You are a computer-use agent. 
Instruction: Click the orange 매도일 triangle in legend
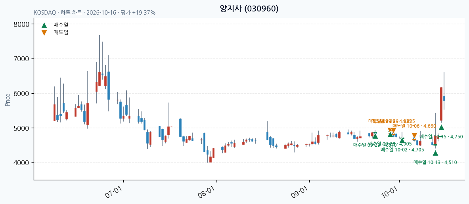click(44, 32)
